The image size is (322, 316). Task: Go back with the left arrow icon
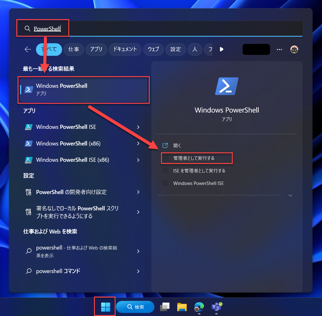(28, 49)
